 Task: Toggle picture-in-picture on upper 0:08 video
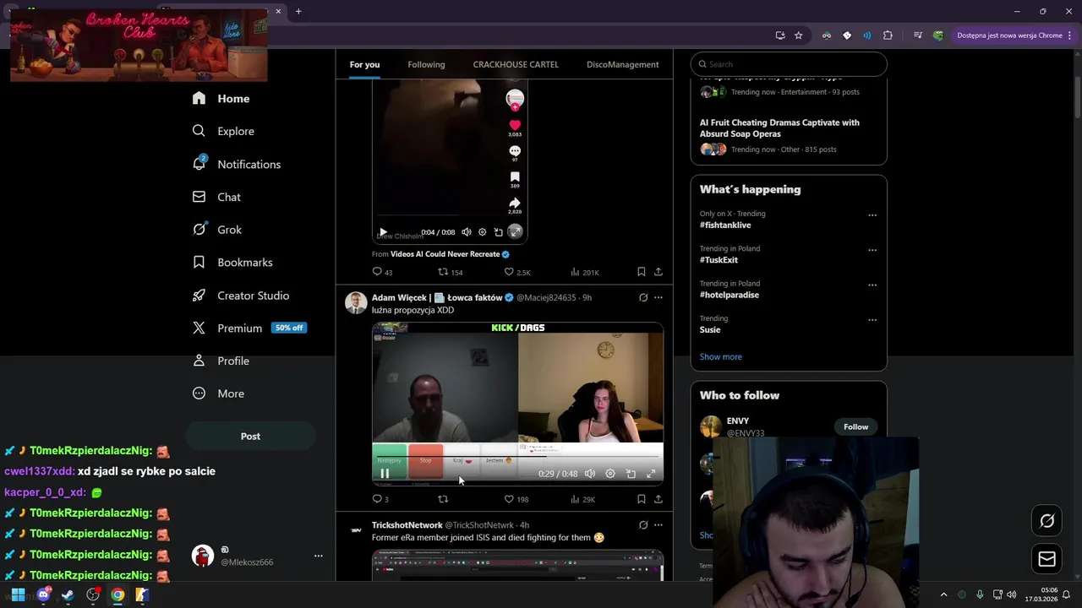(x=498, y=232)
